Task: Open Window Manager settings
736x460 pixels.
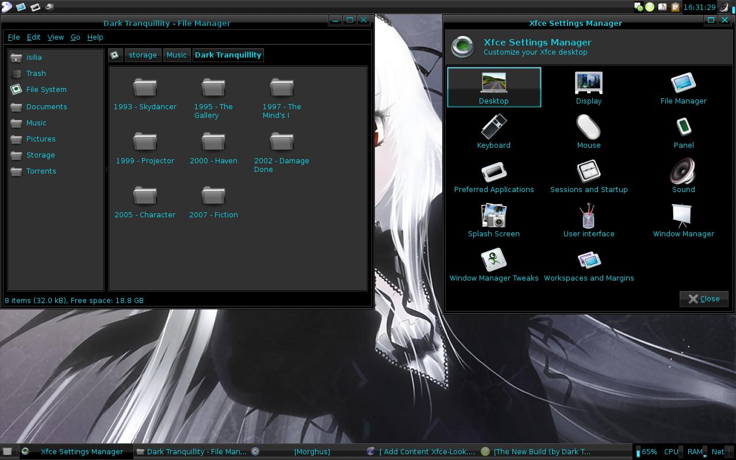Action: pos(684,220)
